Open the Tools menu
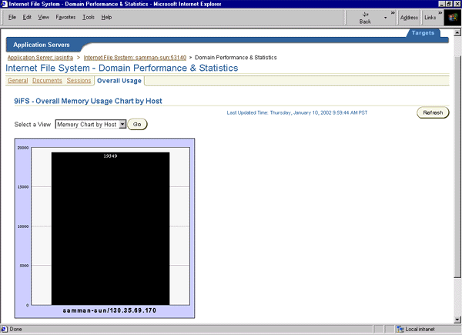Viewport: 462px width, 335px height. tap(88, 17)
